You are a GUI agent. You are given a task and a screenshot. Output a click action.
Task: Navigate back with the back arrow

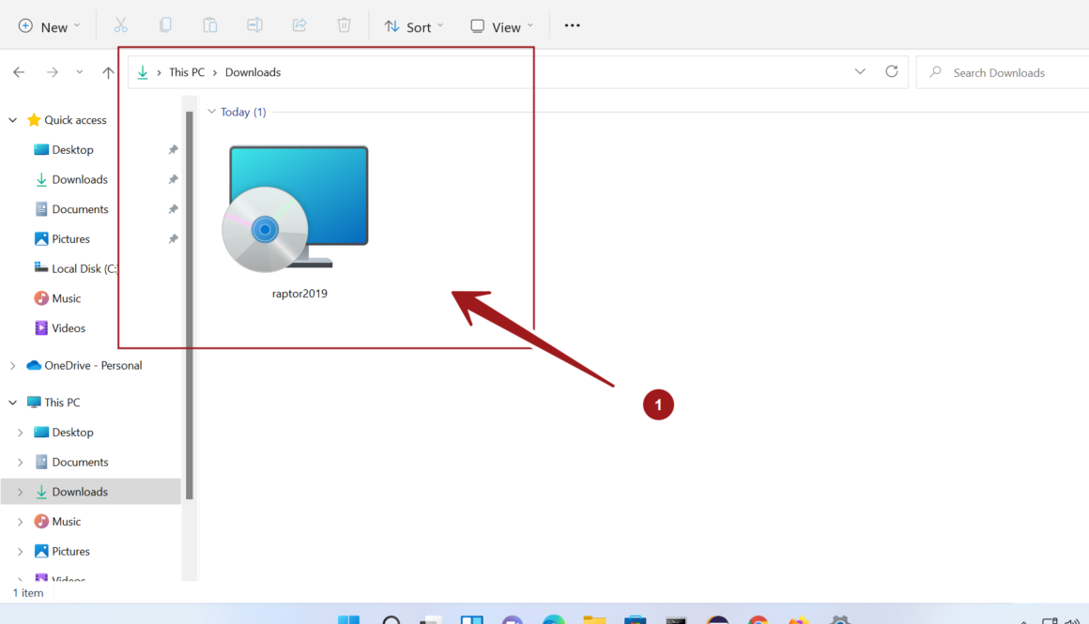pyautogui.click(x=19, y=72)
